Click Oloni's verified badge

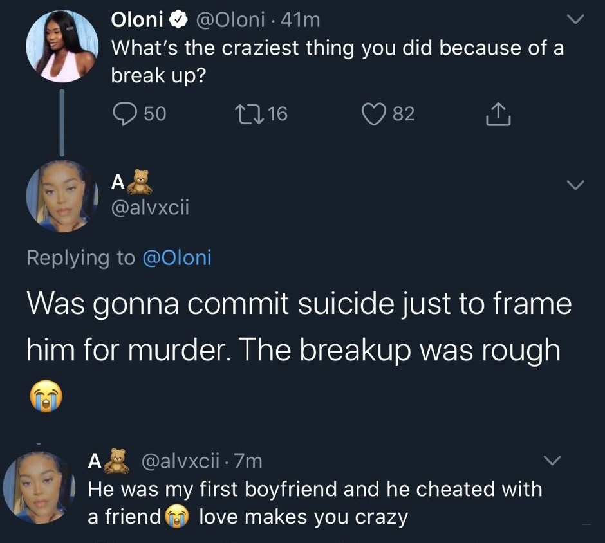pyautogui.click(x=177, y=21)
